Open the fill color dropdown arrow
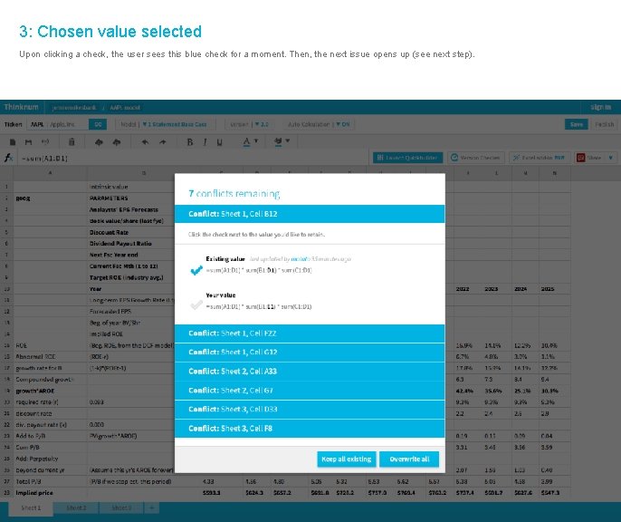621x522 pixels. 288,140
